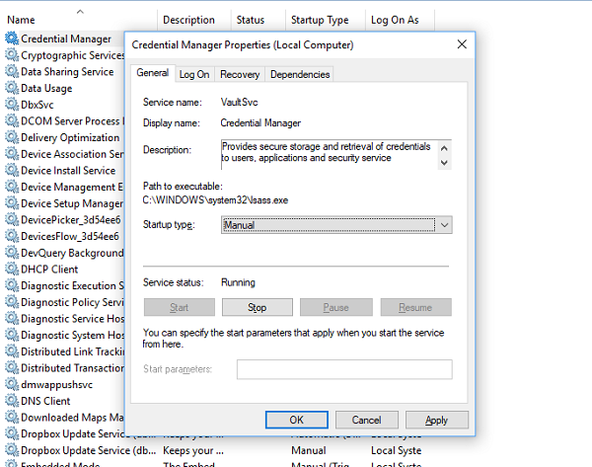Select the dmwappushsvc service icon
Image resolution: width=592 pixels, height=467 pixels.
12,384
